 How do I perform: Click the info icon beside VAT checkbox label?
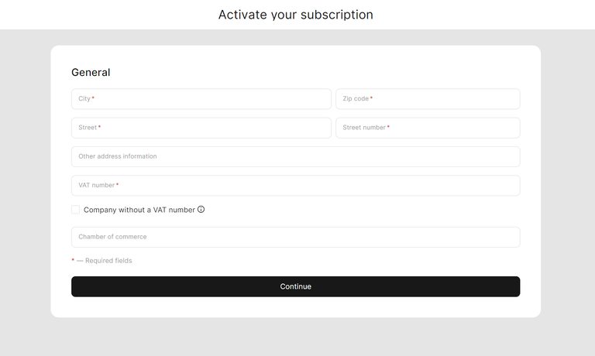point(201,210)
